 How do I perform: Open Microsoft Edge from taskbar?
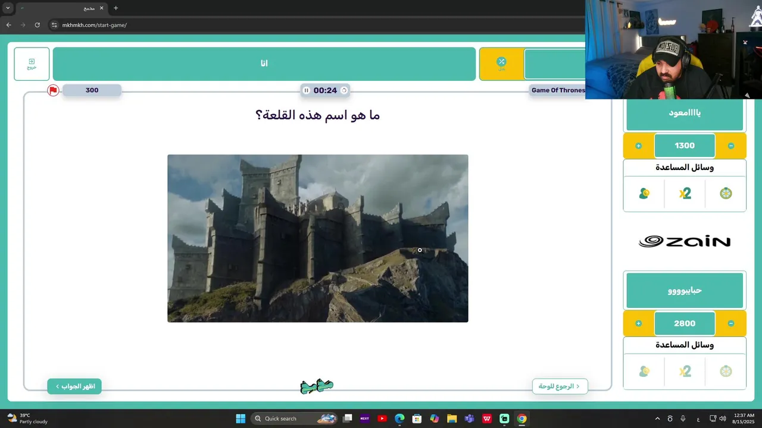pos(399,418)
